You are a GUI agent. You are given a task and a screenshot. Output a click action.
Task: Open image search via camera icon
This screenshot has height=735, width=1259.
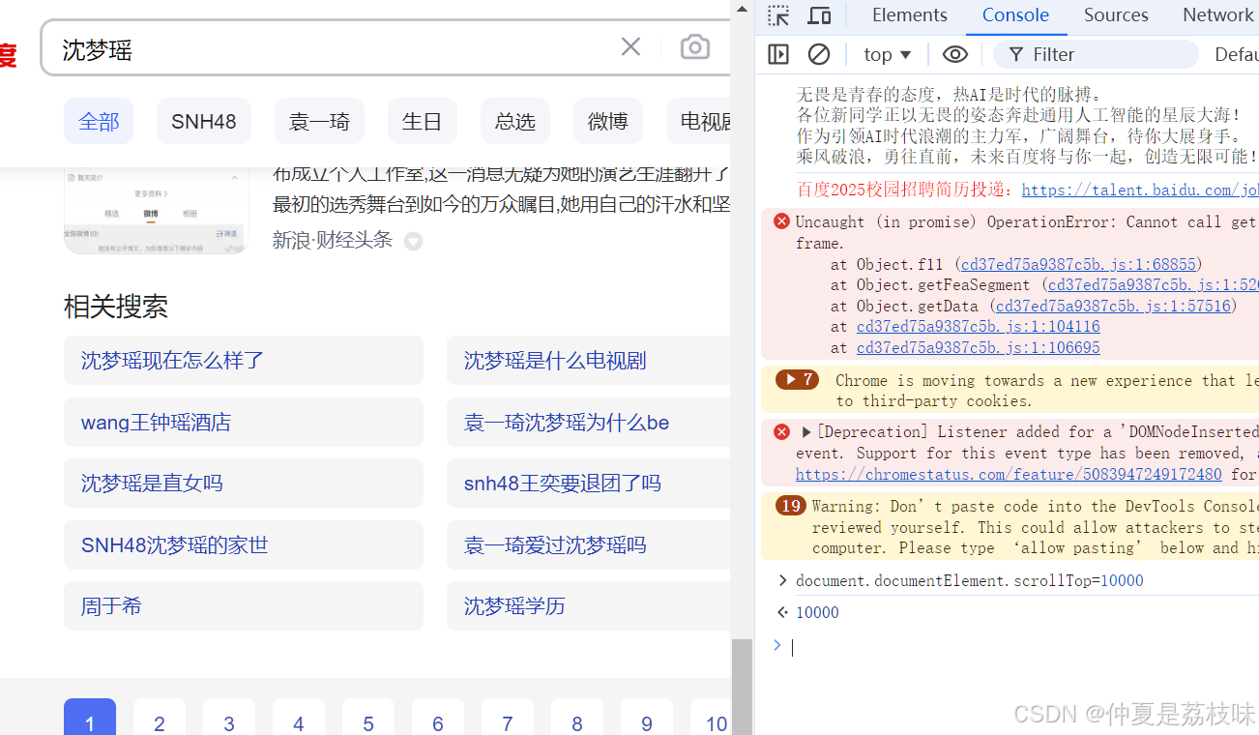694,46
